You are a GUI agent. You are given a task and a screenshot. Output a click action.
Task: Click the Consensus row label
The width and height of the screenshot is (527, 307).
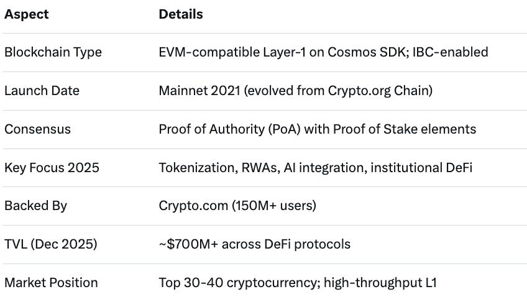[37, 129]
